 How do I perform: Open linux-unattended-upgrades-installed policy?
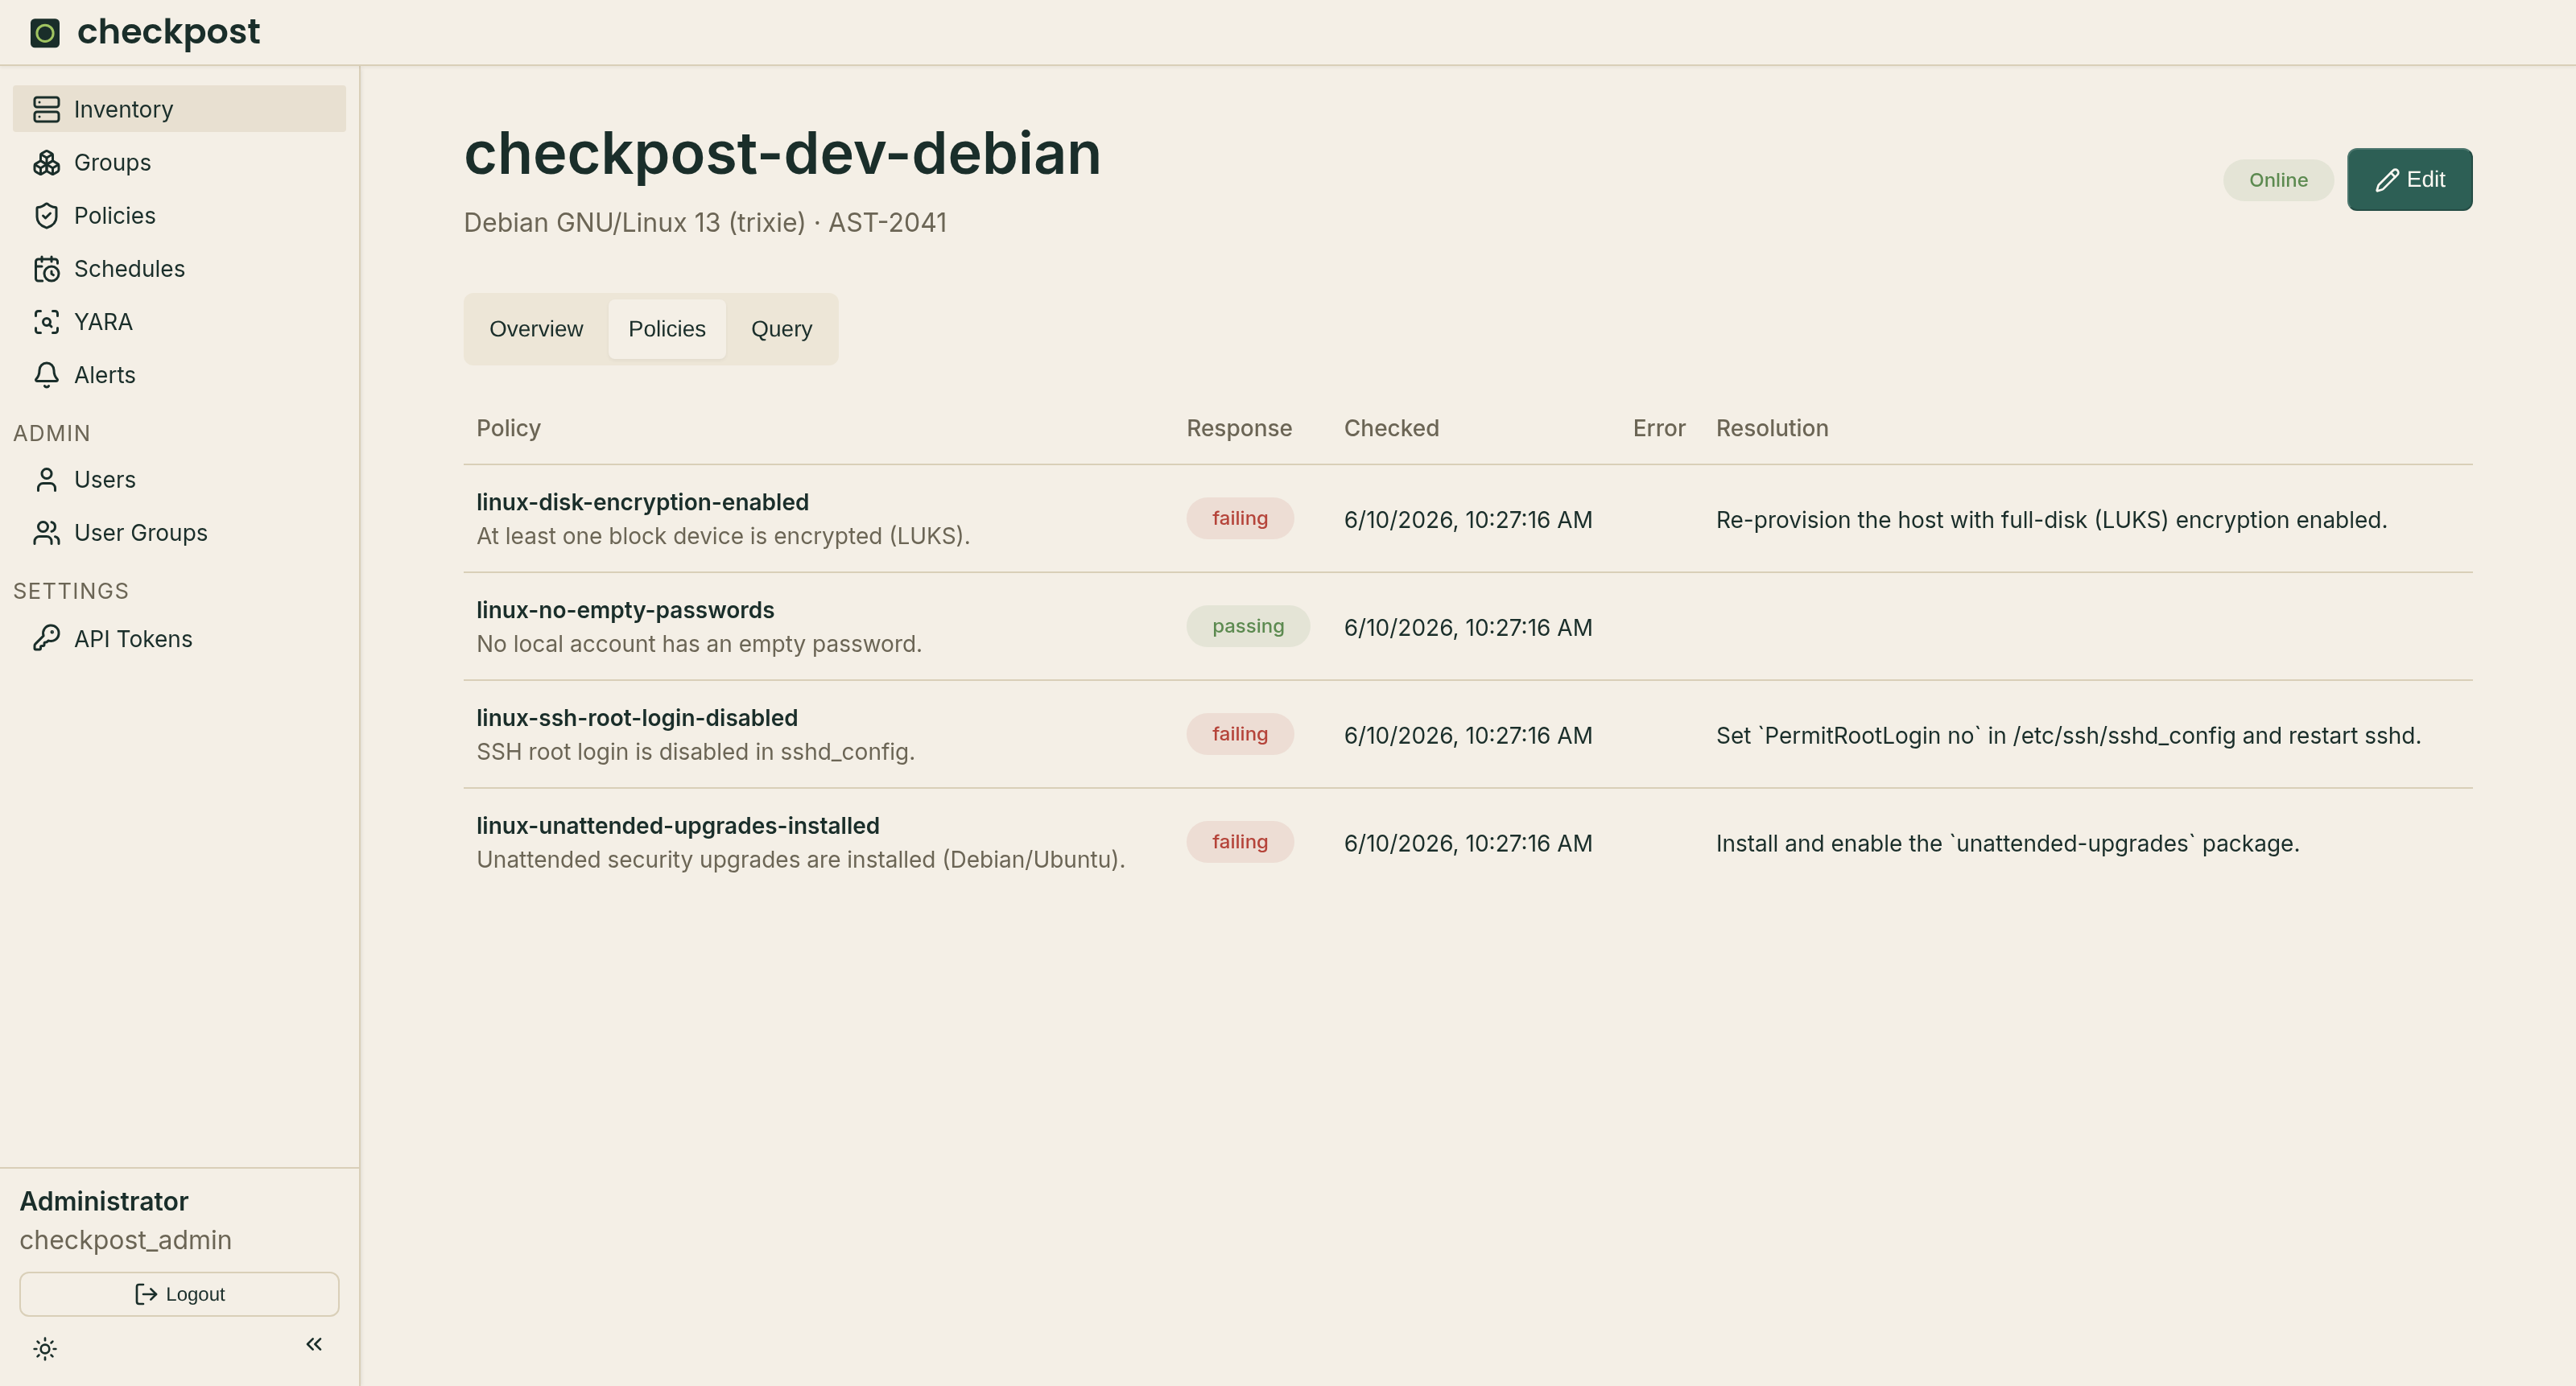(677, 826)
